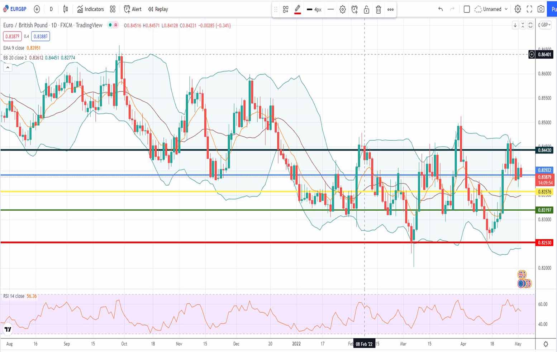Open the D timeframe interval menu
This screenshot has height=352, width=557.
tap(51, 9)
